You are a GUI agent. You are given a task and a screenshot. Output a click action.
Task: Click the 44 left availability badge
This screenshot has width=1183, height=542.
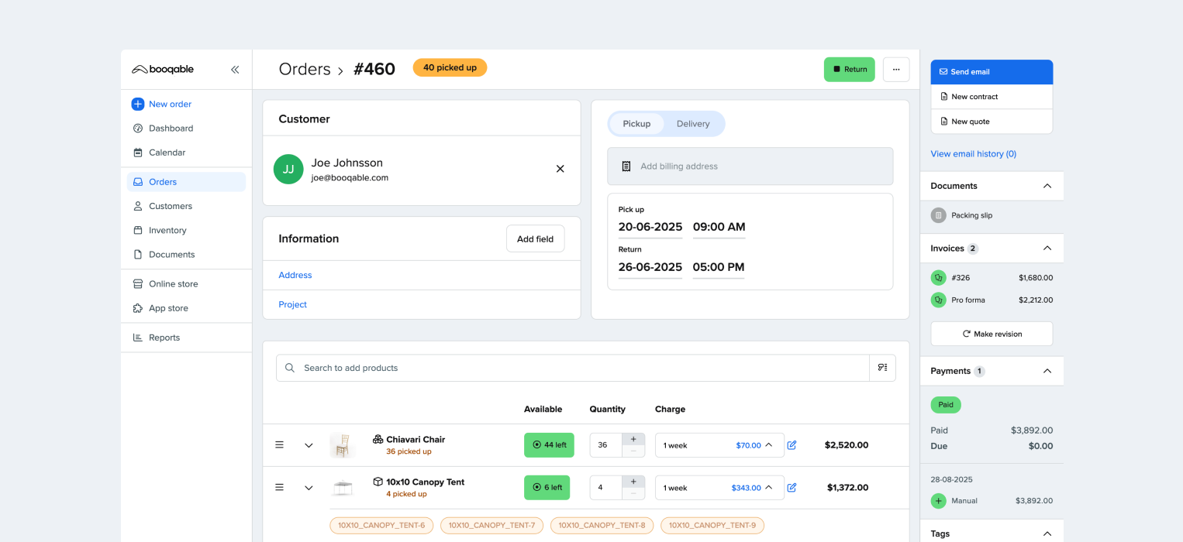click(x=549, y=445)
